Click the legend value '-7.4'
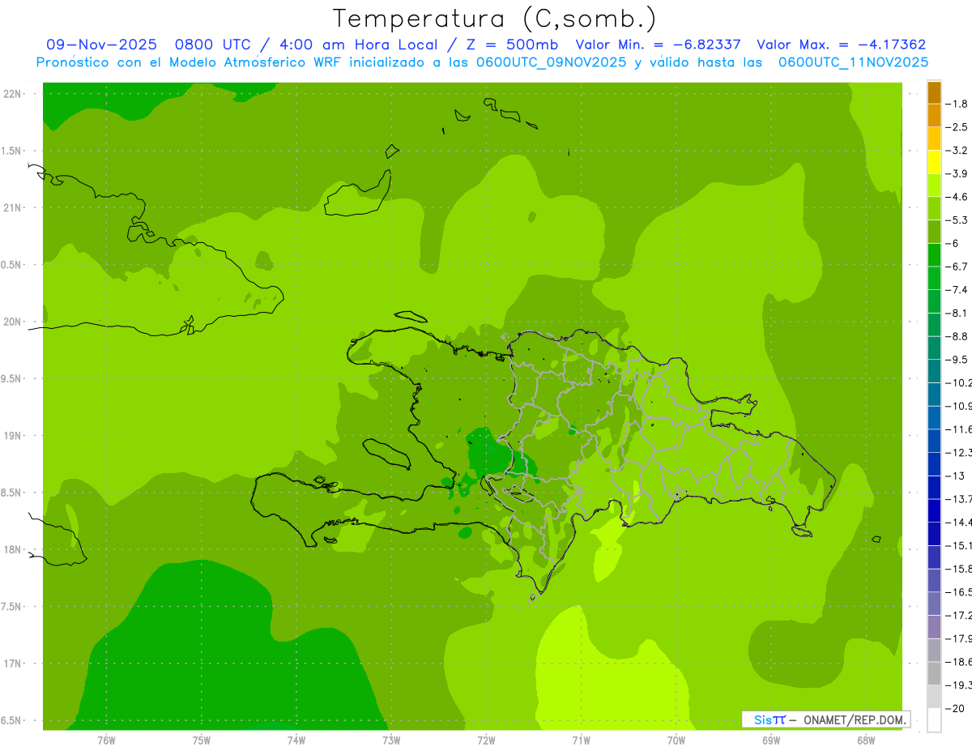 coord(956,290)
